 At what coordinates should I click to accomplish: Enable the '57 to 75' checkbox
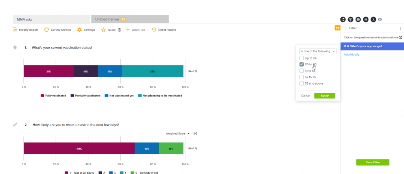(302, 77)
